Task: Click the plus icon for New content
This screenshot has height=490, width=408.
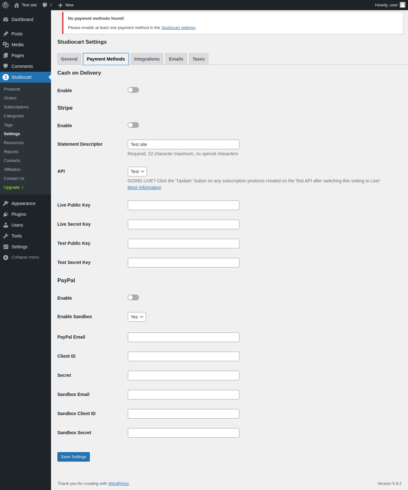Action: pyautogui.click(x=60, y=5)
